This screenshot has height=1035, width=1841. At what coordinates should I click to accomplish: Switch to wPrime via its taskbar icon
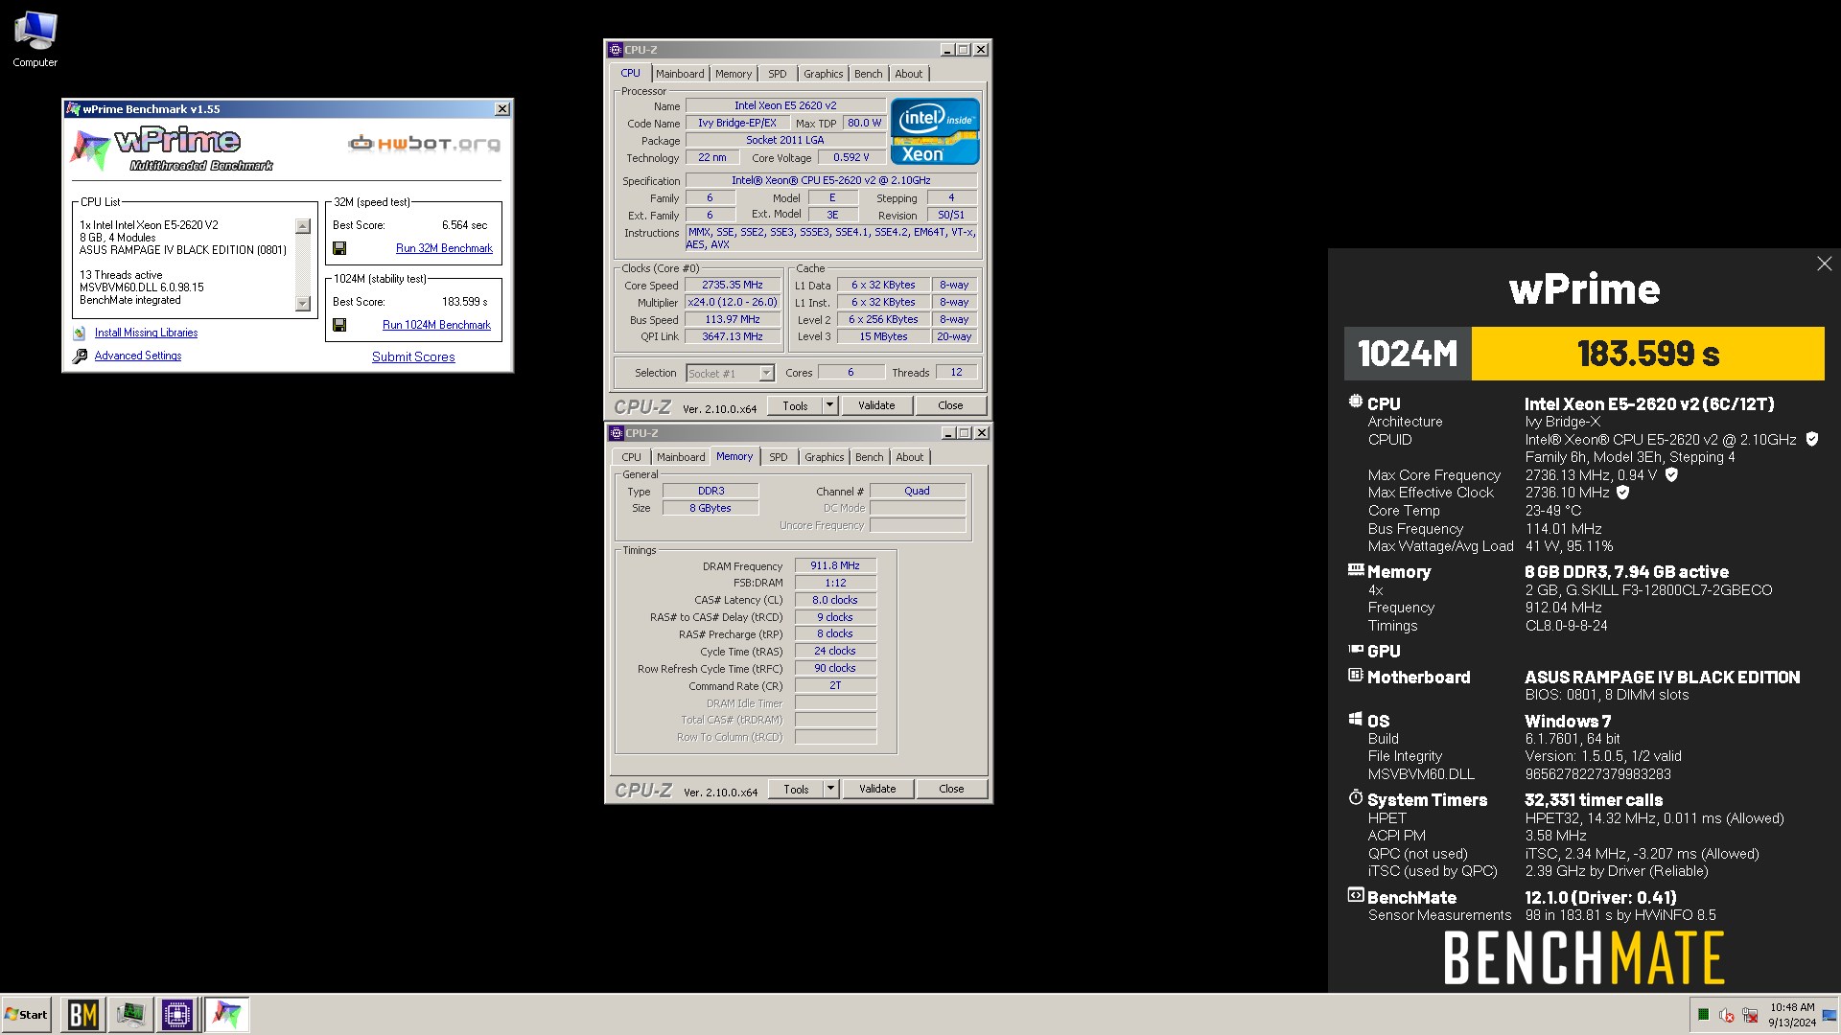(227, 1015)
